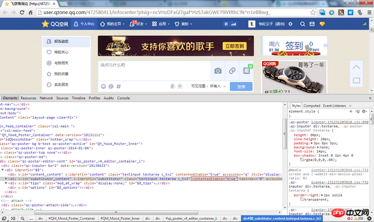This screenshot has width=374, height=222.
Task: Click the user avatar next to 怡红公子
Action: [252, 24]
